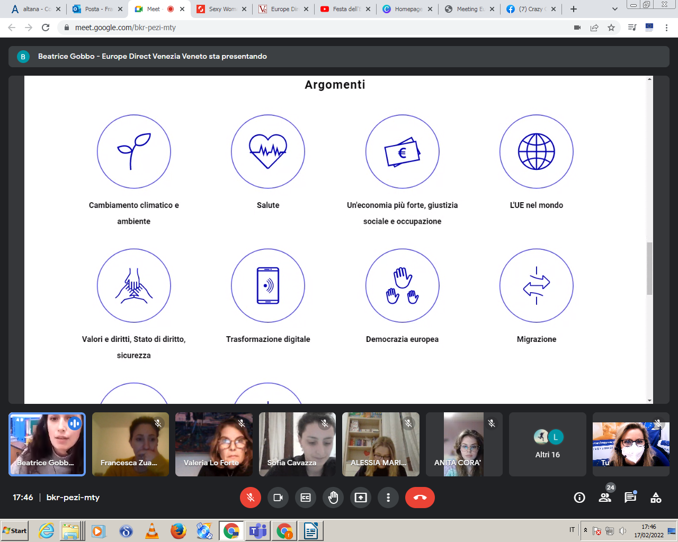
Task: Open more options three-dot menu in call bar
Action: tap(388, 498)
